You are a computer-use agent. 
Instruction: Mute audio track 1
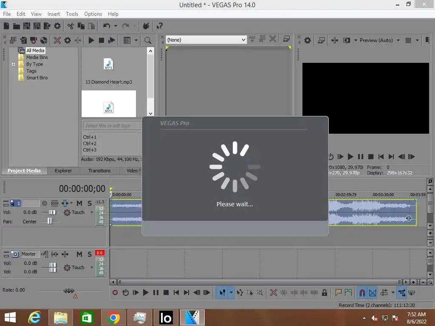79,203
